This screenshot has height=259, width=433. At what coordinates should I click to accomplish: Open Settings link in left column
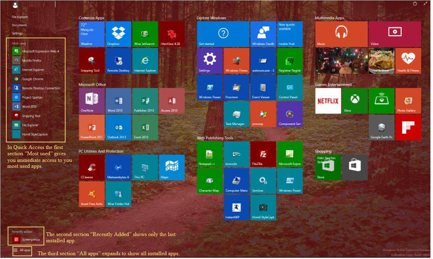(17, 33)
